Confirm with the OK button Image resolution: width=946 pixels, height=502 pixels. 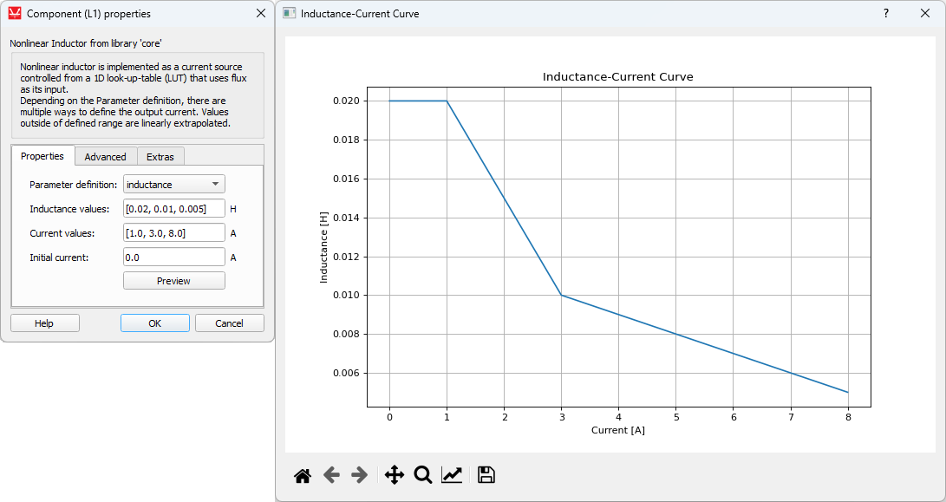(x=154, y=323)
